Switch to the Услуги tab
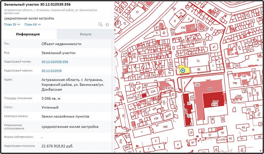This screenshot has width=264, height=154. tap(85, 34)
